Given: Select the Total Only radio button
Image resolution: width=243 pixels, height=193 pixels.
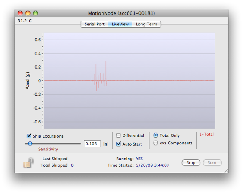Looking at the screenshot, I should click(156, 135).
